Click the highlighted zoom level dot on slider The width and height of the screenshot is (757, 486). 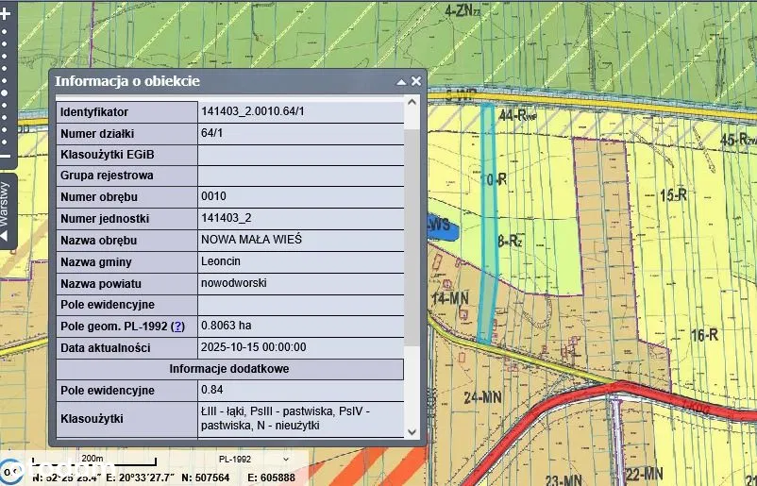tap(5, 92)
